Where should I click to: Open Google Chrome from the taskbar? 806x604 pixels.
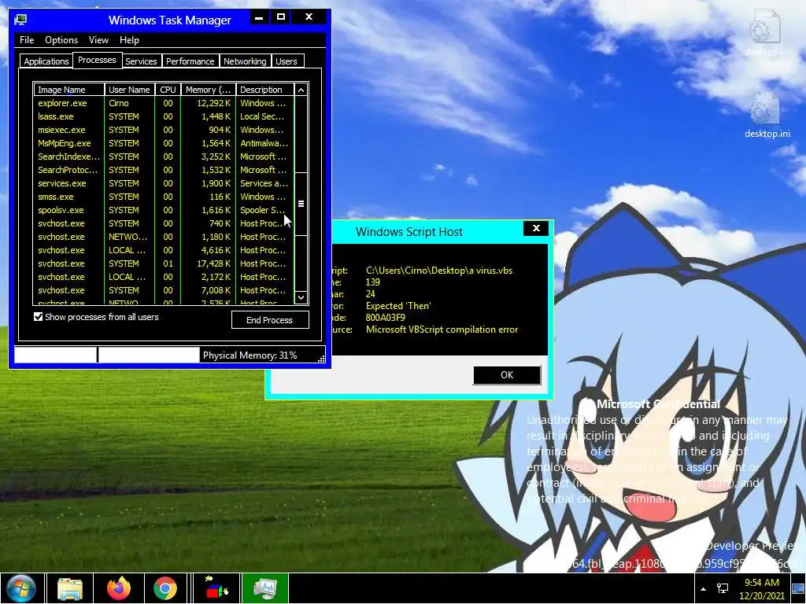pyautogui.click(x=165, y=588)
